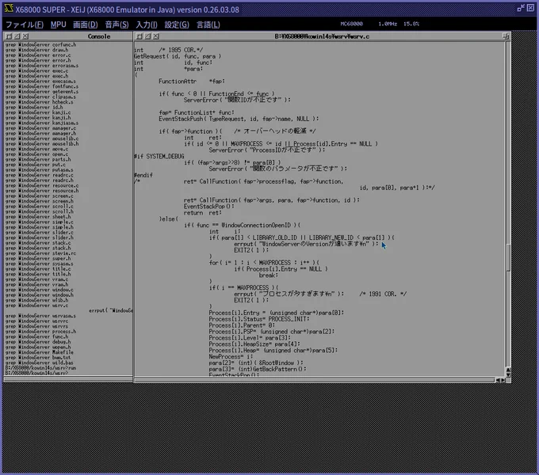Click the first icon in wsrv.c window title bar
Image resolution: width=539 pixels, height=475 pixels.
click(140, 36)
